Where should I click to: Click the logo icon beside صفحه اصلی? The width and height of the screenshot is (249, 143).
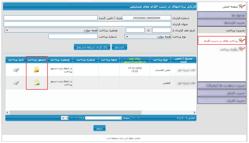(242, 6)
